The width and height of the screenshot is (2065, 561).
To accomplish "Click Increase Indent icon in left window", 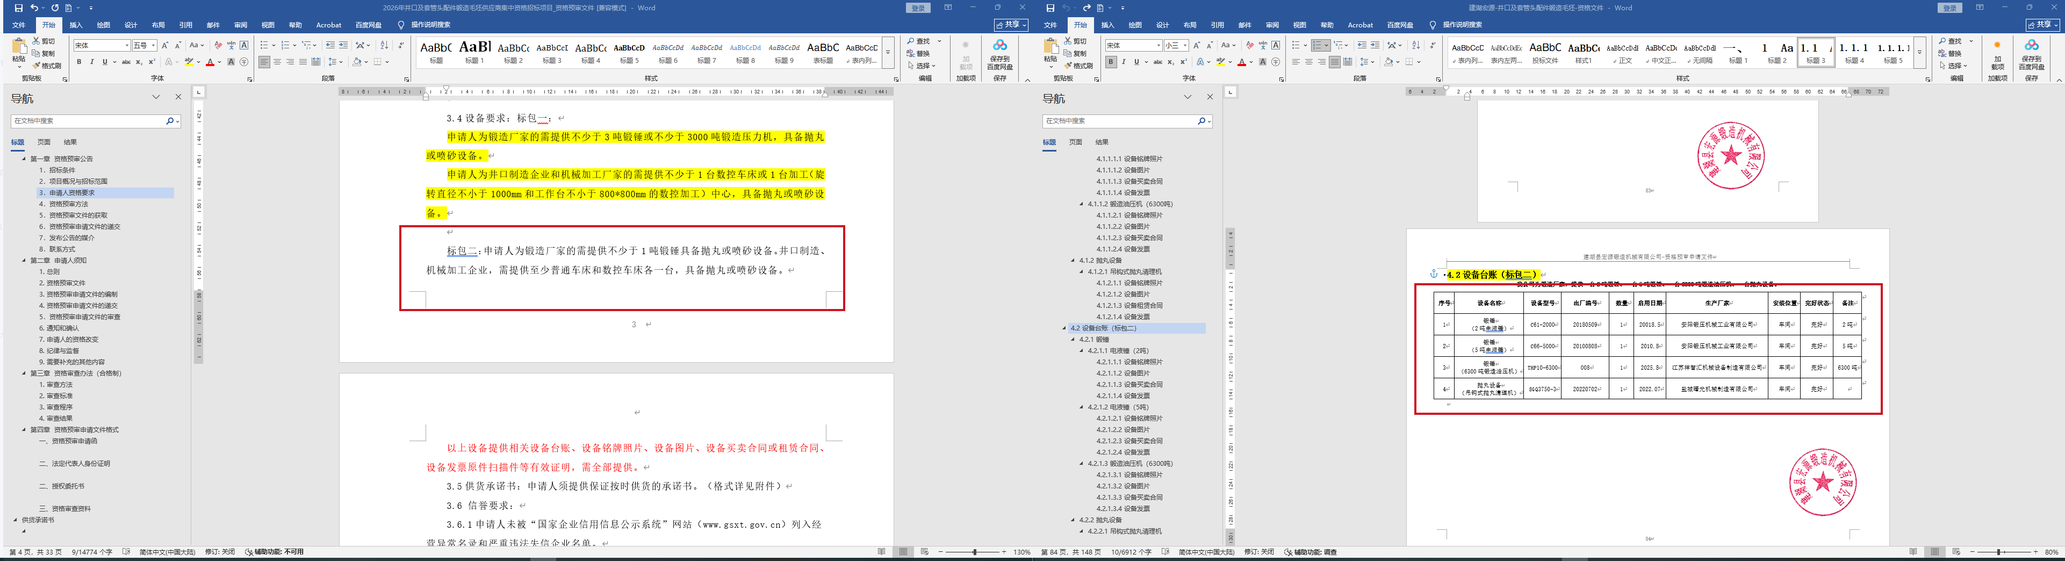I will coord(343,46).
